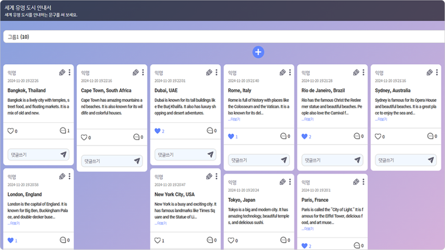Open comments on the Tokyo, Japan card
This screenshot has width=445, height=250.
284,240
